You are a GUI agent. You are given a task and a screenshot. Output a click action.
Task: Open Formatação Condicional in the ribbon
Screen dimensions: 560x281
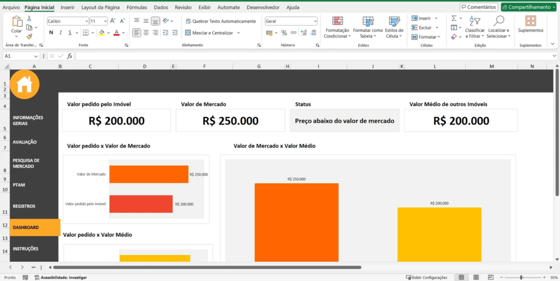337,27
